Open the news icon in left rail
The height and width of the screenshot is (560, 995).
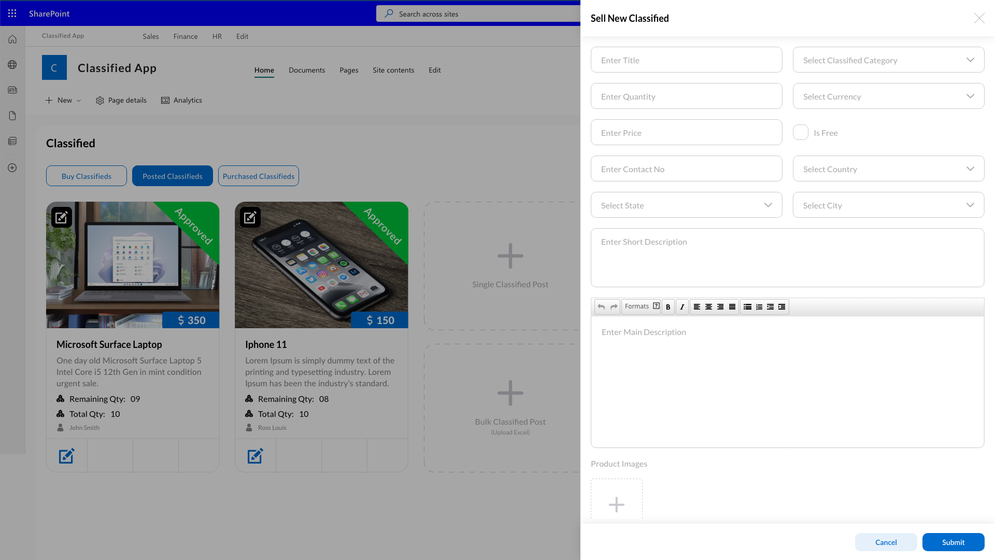(x=12, y=90)
